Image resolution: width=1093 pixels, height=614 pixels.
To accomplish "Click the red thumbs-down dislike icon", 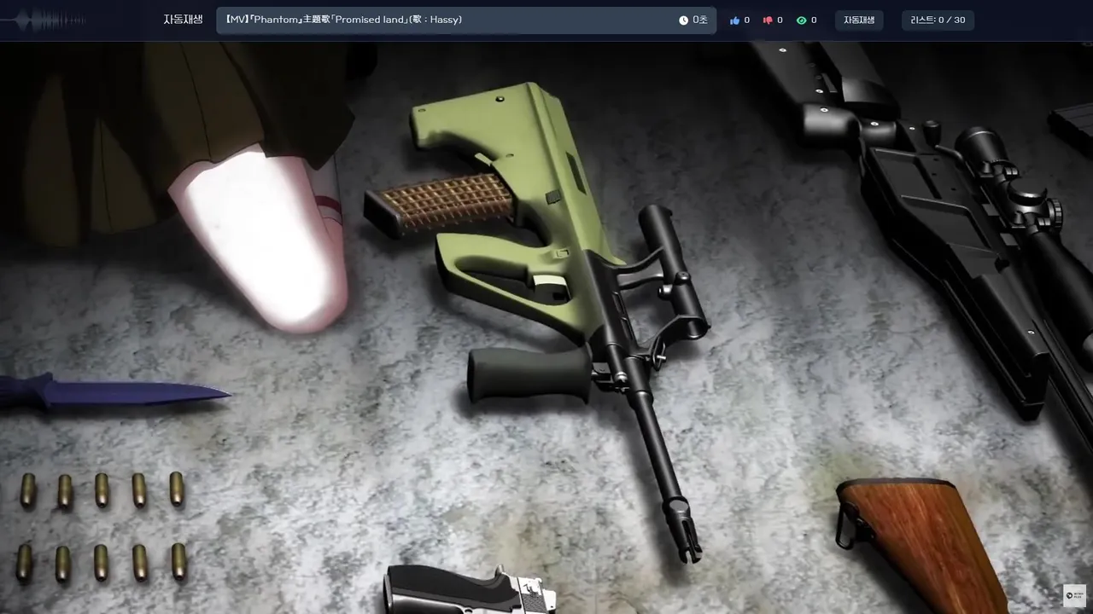I will point(768,20).
